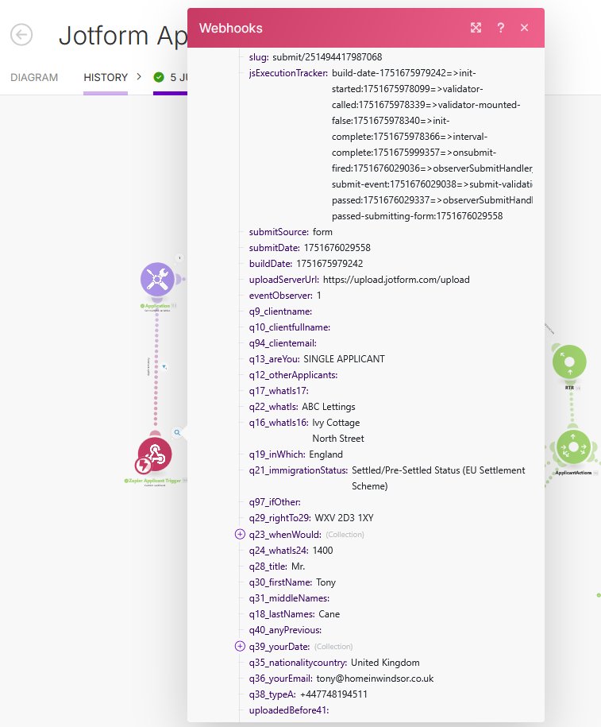Click the Webhooks panel title
Viewport: 601px width, 727px height.
231,28
